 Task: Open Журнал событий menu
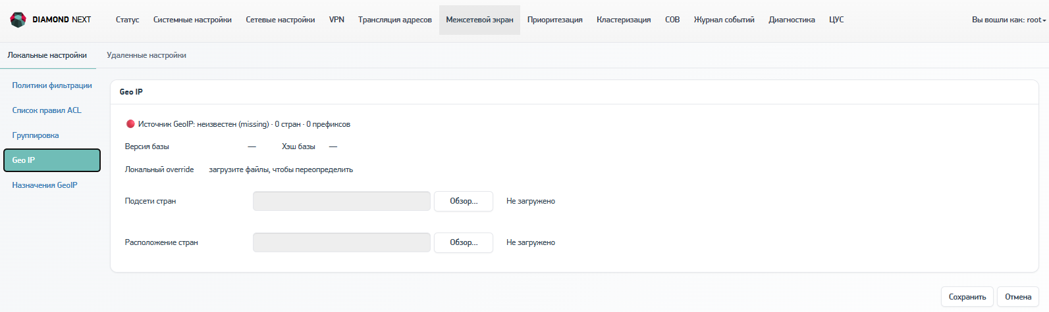tap(724, 20)
